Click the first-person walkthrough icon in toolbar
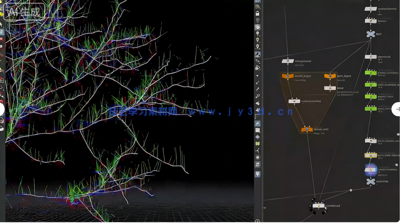The width and height of the screenshot is (400, 223). [258, 20]
